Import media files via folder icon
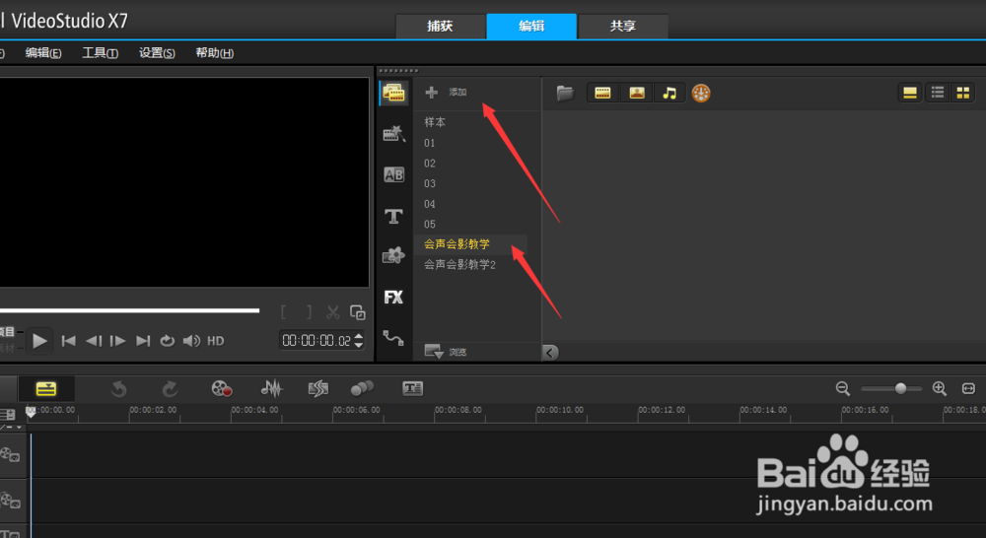 tap(565, 93)
